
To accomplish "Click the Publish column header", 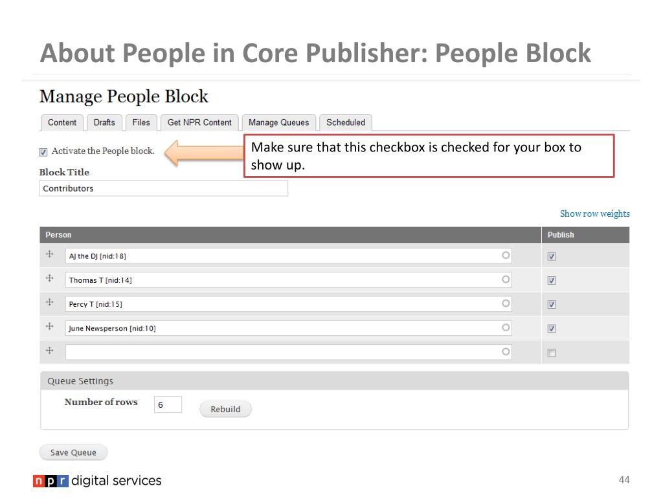I will point(585,235).
